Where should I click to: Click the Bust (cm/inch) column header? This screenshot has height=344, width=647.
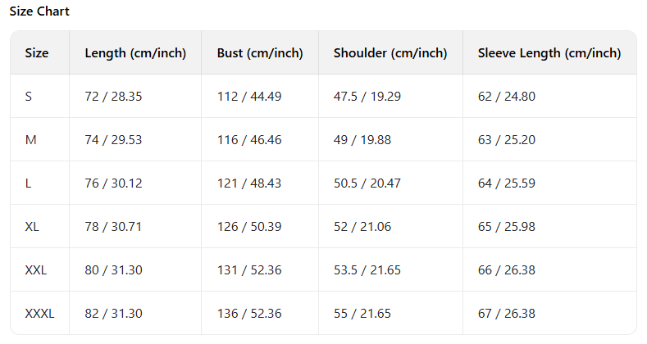point(260,53)
